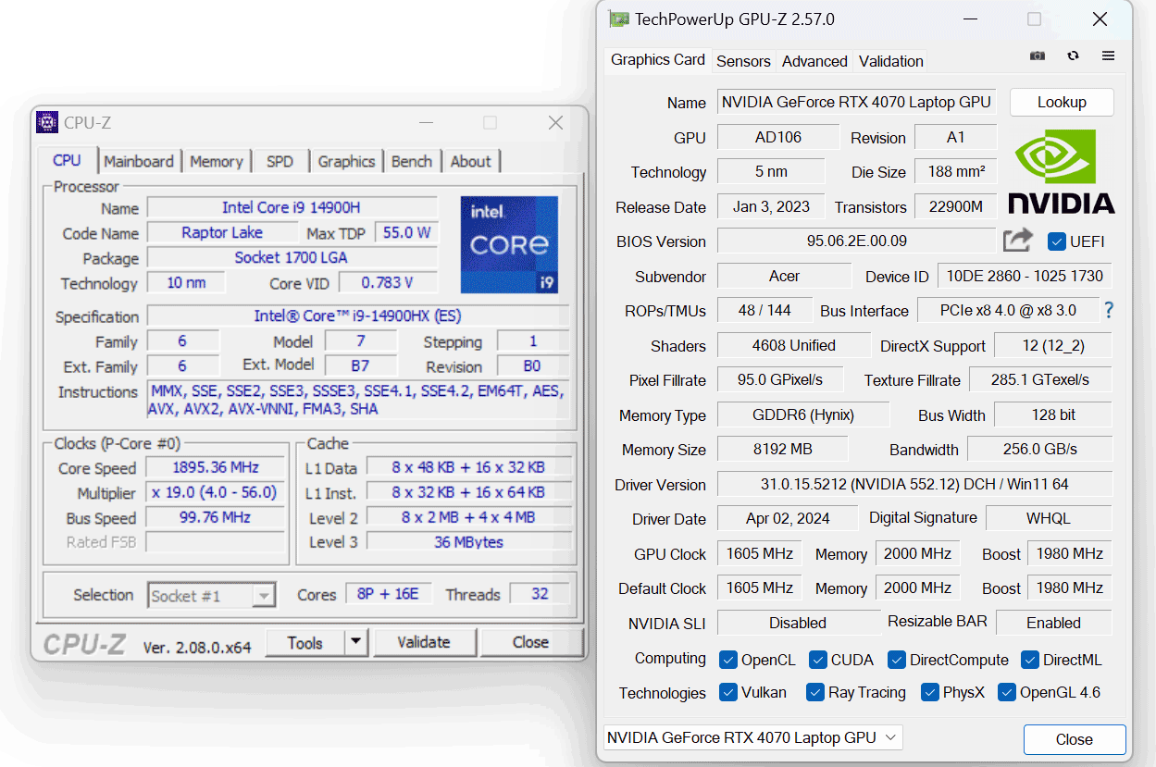Image resolution: width=1156 pixels, height=767 pixels.
Task: Switch to the Memory tab in CPU-Z
Action: (x=216, y=161)
